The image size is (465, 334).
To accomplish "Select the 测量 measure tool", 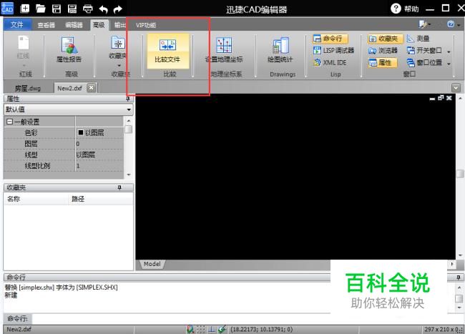I will (418, 39).
